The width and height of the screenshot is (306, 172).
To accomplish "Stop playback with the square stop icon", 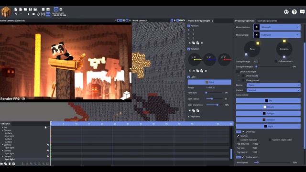I will click(x=33, y=14).
